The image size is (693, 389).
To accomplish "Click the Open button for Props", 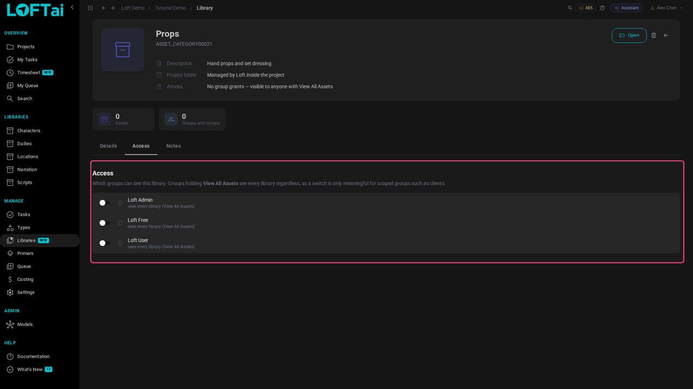I will [629, 35].
